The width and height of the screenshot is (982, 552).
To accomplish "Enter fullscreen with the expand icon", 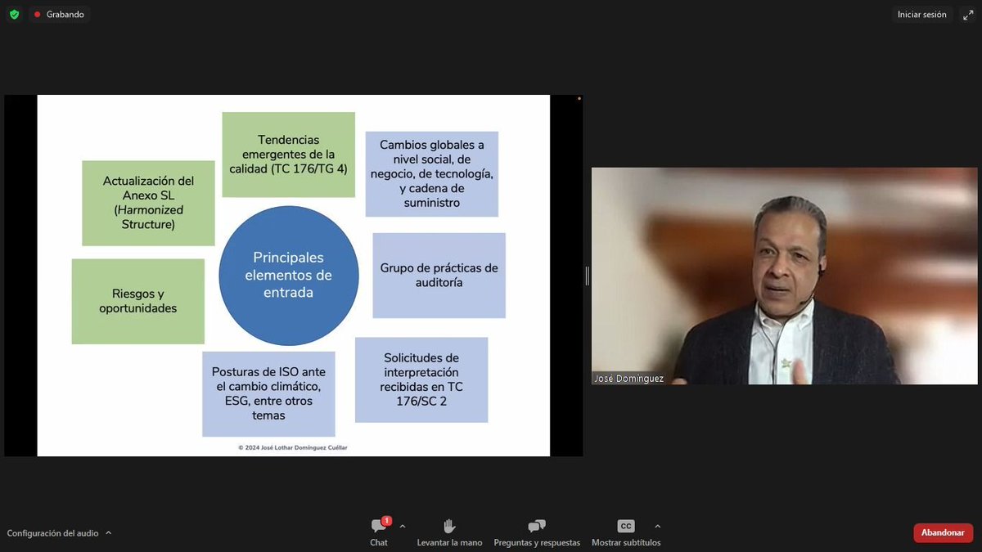I will tap(969, 14).
